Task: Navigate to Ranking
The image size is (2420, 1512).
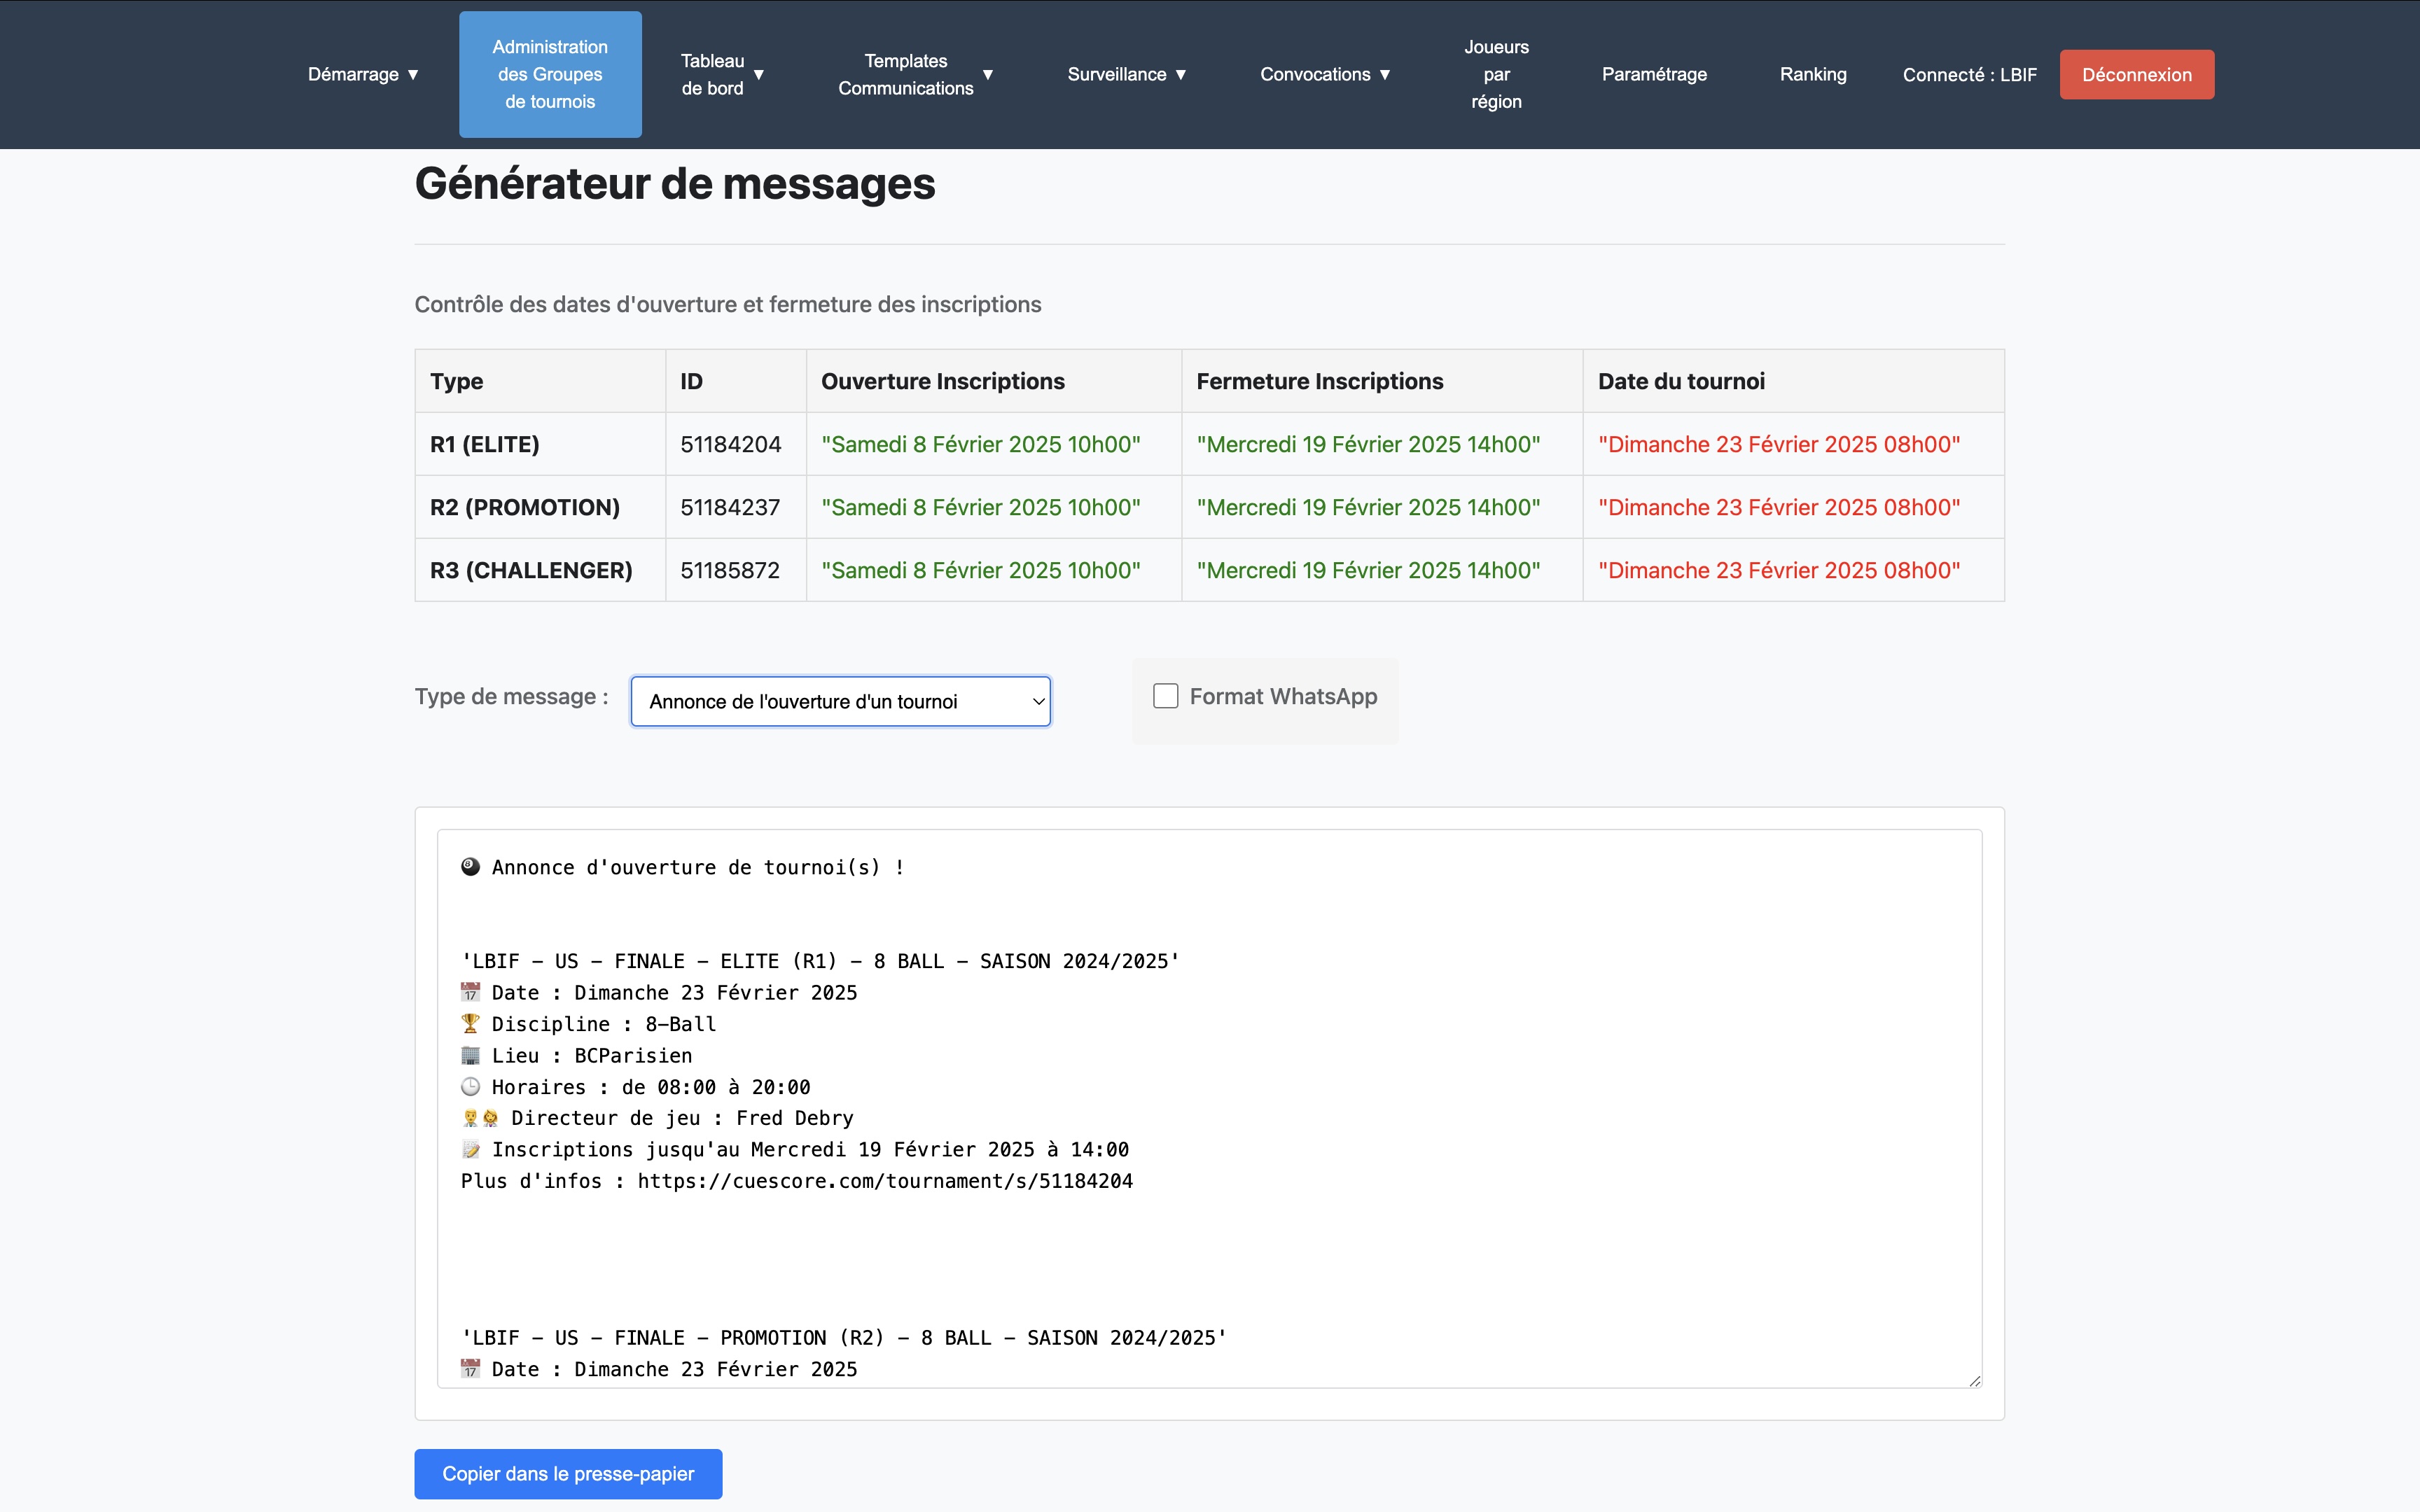Action: coord(1812,75)
